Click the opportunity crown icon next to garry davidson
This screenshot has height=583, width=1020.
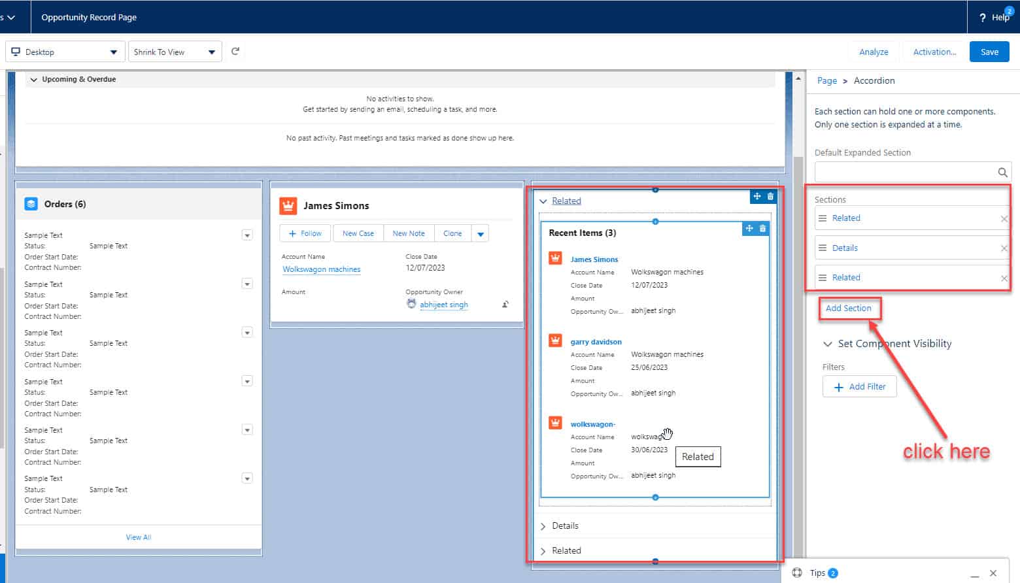(554, 340)
